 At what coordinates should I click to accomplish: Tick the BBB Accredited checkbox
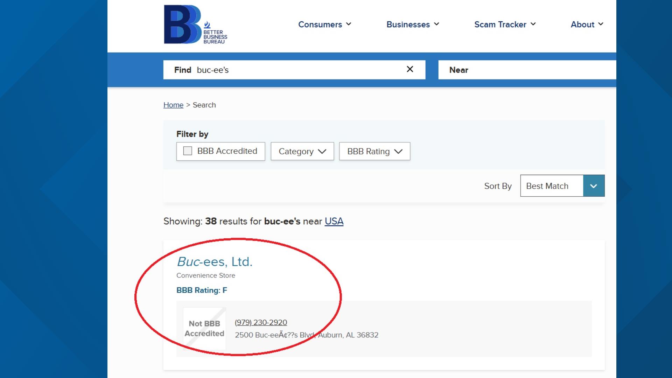tap(188, 151)
